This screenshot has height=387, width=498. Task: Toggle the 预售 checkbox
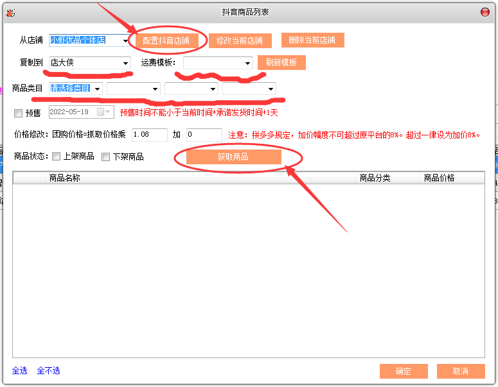coord(19,113)
